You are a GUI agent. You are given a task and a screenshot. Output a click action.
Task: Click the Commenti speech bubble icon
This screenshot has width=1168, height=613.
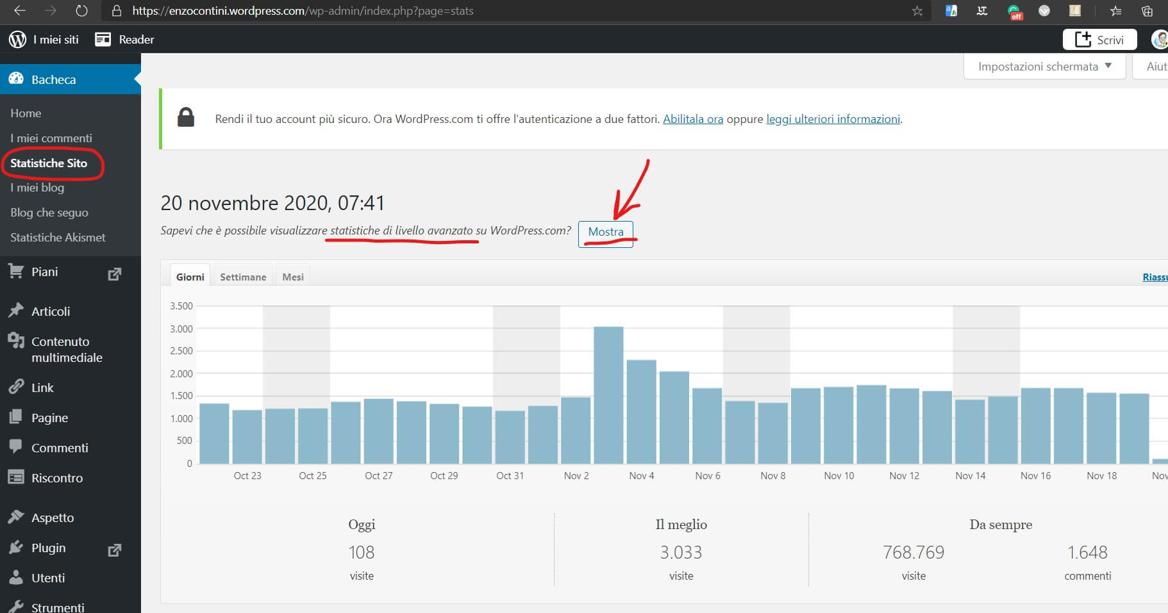pyautogui.click(x=16, y=447)
